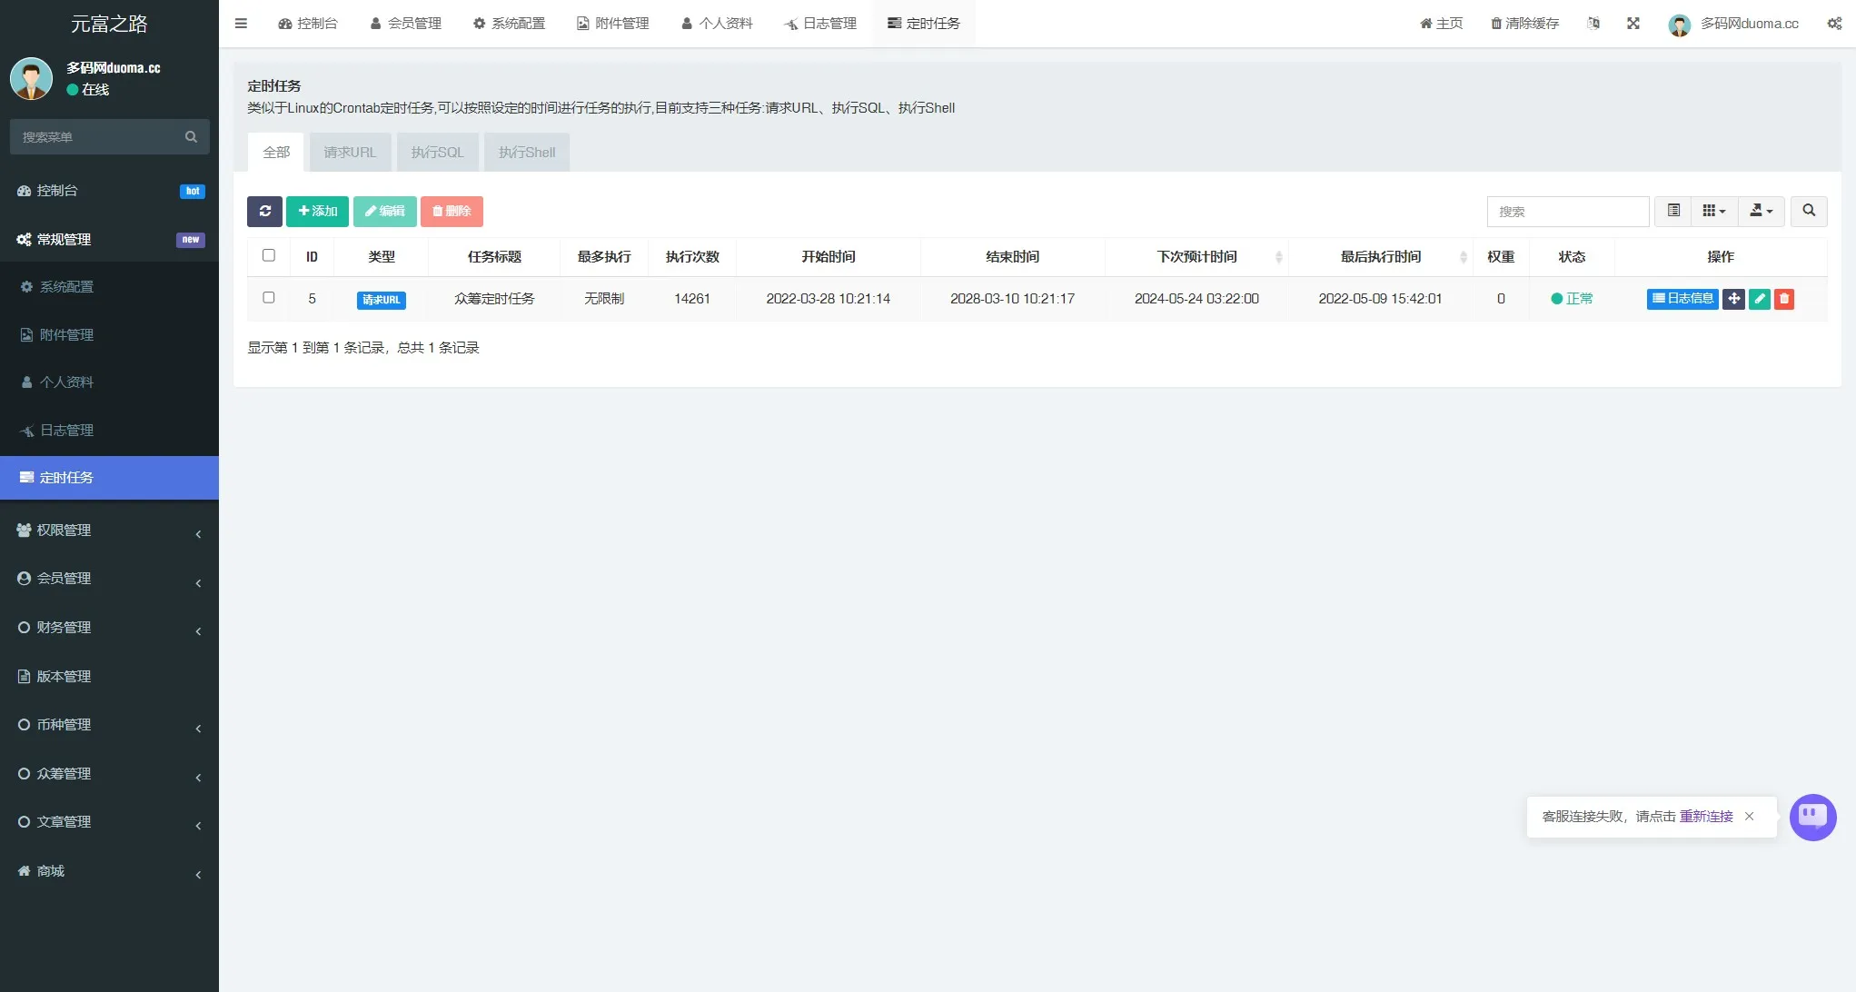Click the table 搜索 search input field
This screenshot has height=992, width=1856.
(1567, 212)
